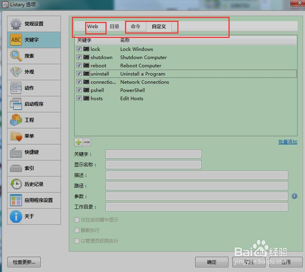
Task: Click the 关键字 input field
Action: 153,154
